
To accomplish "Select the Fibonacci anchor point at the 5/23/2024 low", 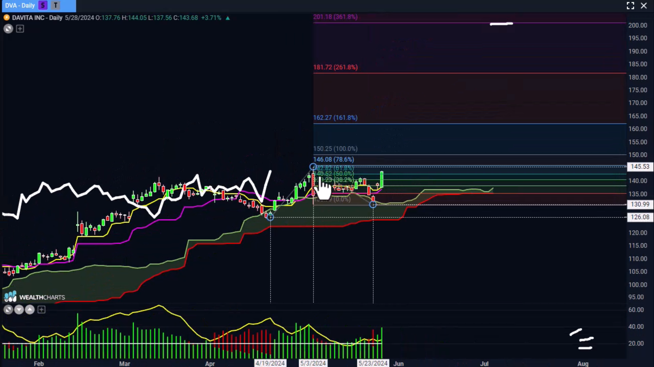I will [x=373, y=205].
